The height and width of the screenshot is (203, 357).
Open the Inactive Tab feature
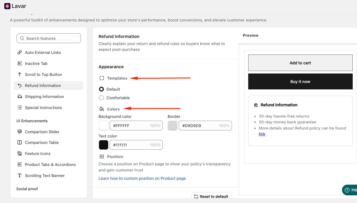coord(49,63)
